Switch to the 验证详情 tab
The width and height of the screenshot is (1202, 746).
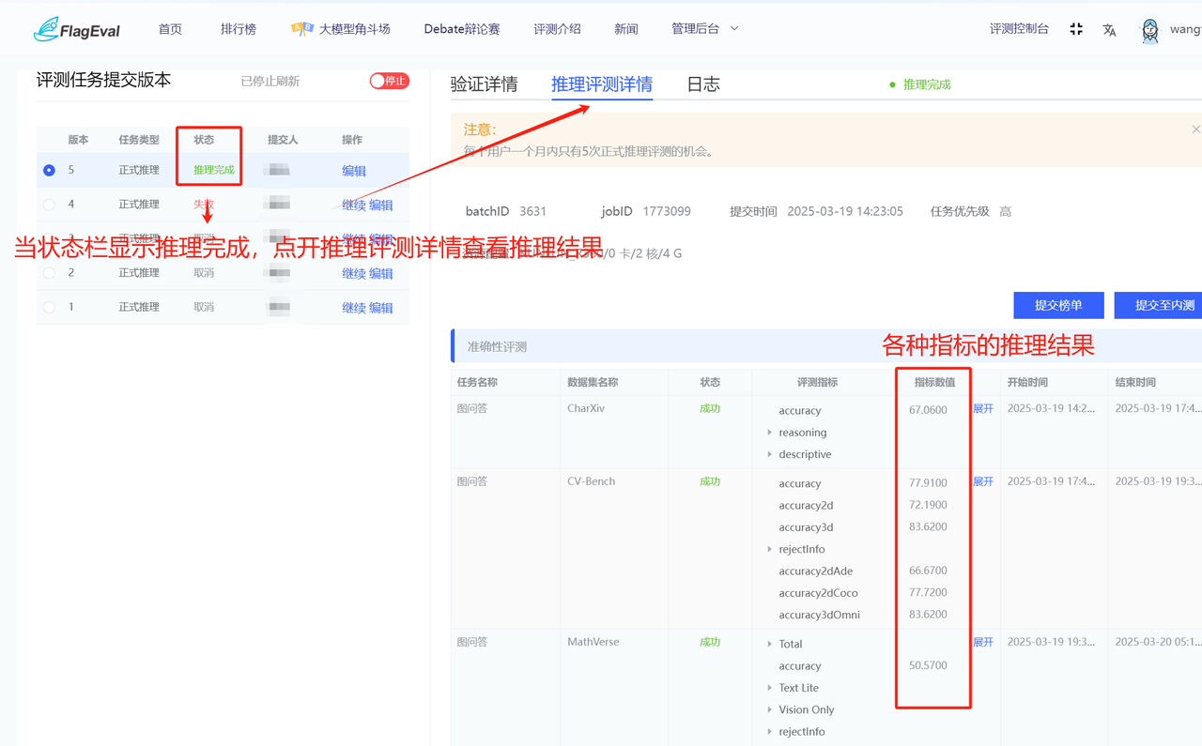click(484, 84)
